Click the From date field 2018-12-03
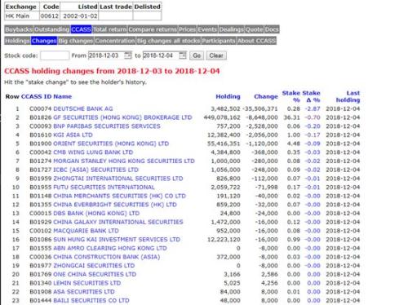Viewport: 408px width, 305px height. click(106, 55)
